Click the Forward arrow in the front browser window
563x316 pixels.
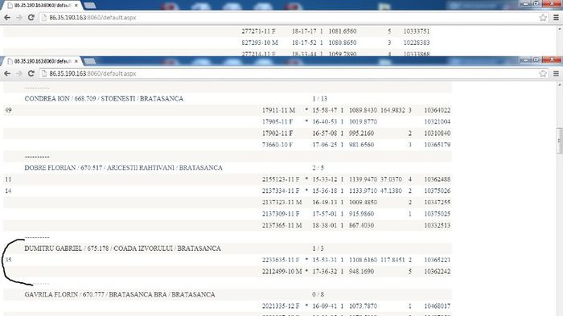click(x=19, y=73)
